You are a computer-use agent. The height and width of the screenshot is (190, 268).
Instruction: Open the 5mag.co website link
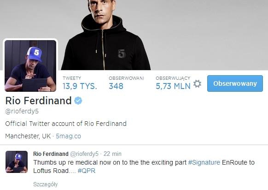tap(68, 136)
